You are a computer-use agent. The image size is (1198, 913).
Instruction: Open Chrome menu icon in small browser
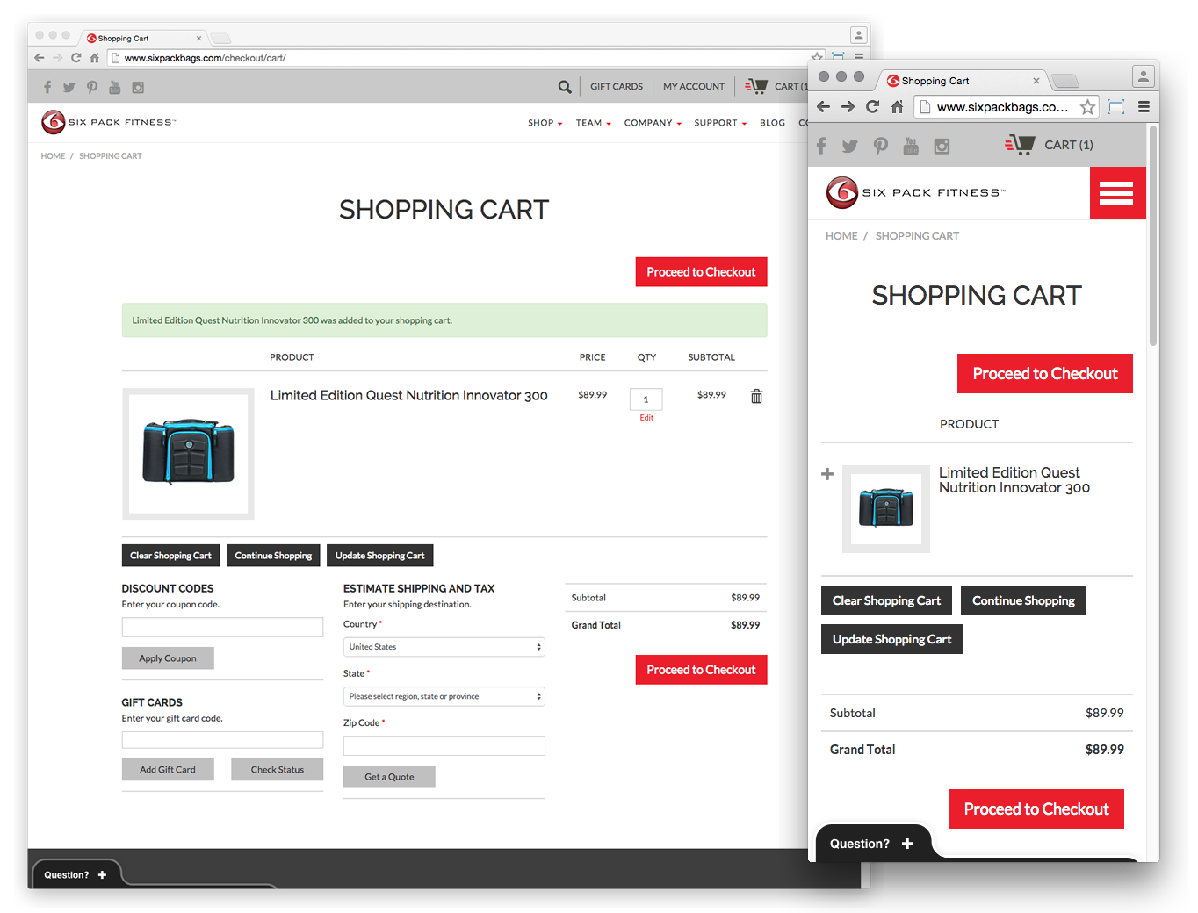1144,107
